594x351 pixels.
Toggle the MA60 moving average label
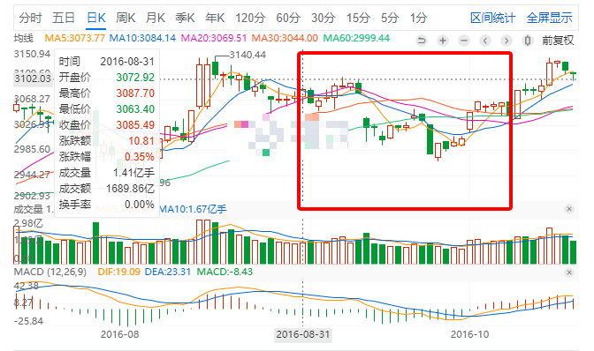[x=356, y=38]
